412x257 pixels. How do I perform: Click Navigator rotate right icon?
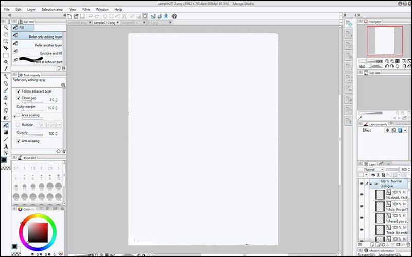click(391, 66)
